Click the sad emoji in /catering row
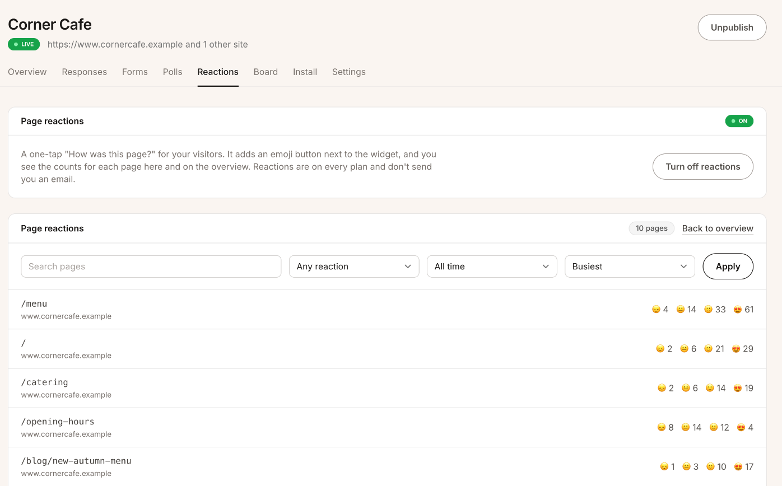The image size is (782, 486). click(662, 388)
